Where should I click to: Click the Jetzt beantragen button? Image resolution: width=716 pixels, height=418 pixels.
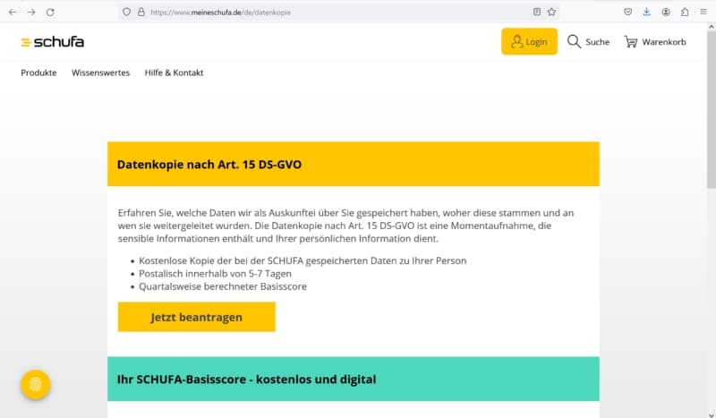pyautogui.click(x=196, y=317)
